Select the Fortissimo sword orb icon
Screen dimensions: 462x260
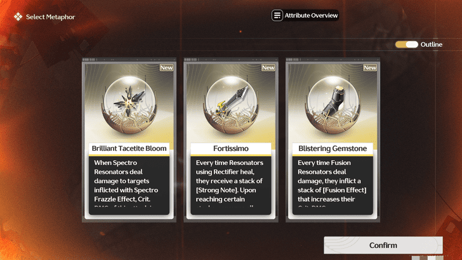(x=231, y=105)
